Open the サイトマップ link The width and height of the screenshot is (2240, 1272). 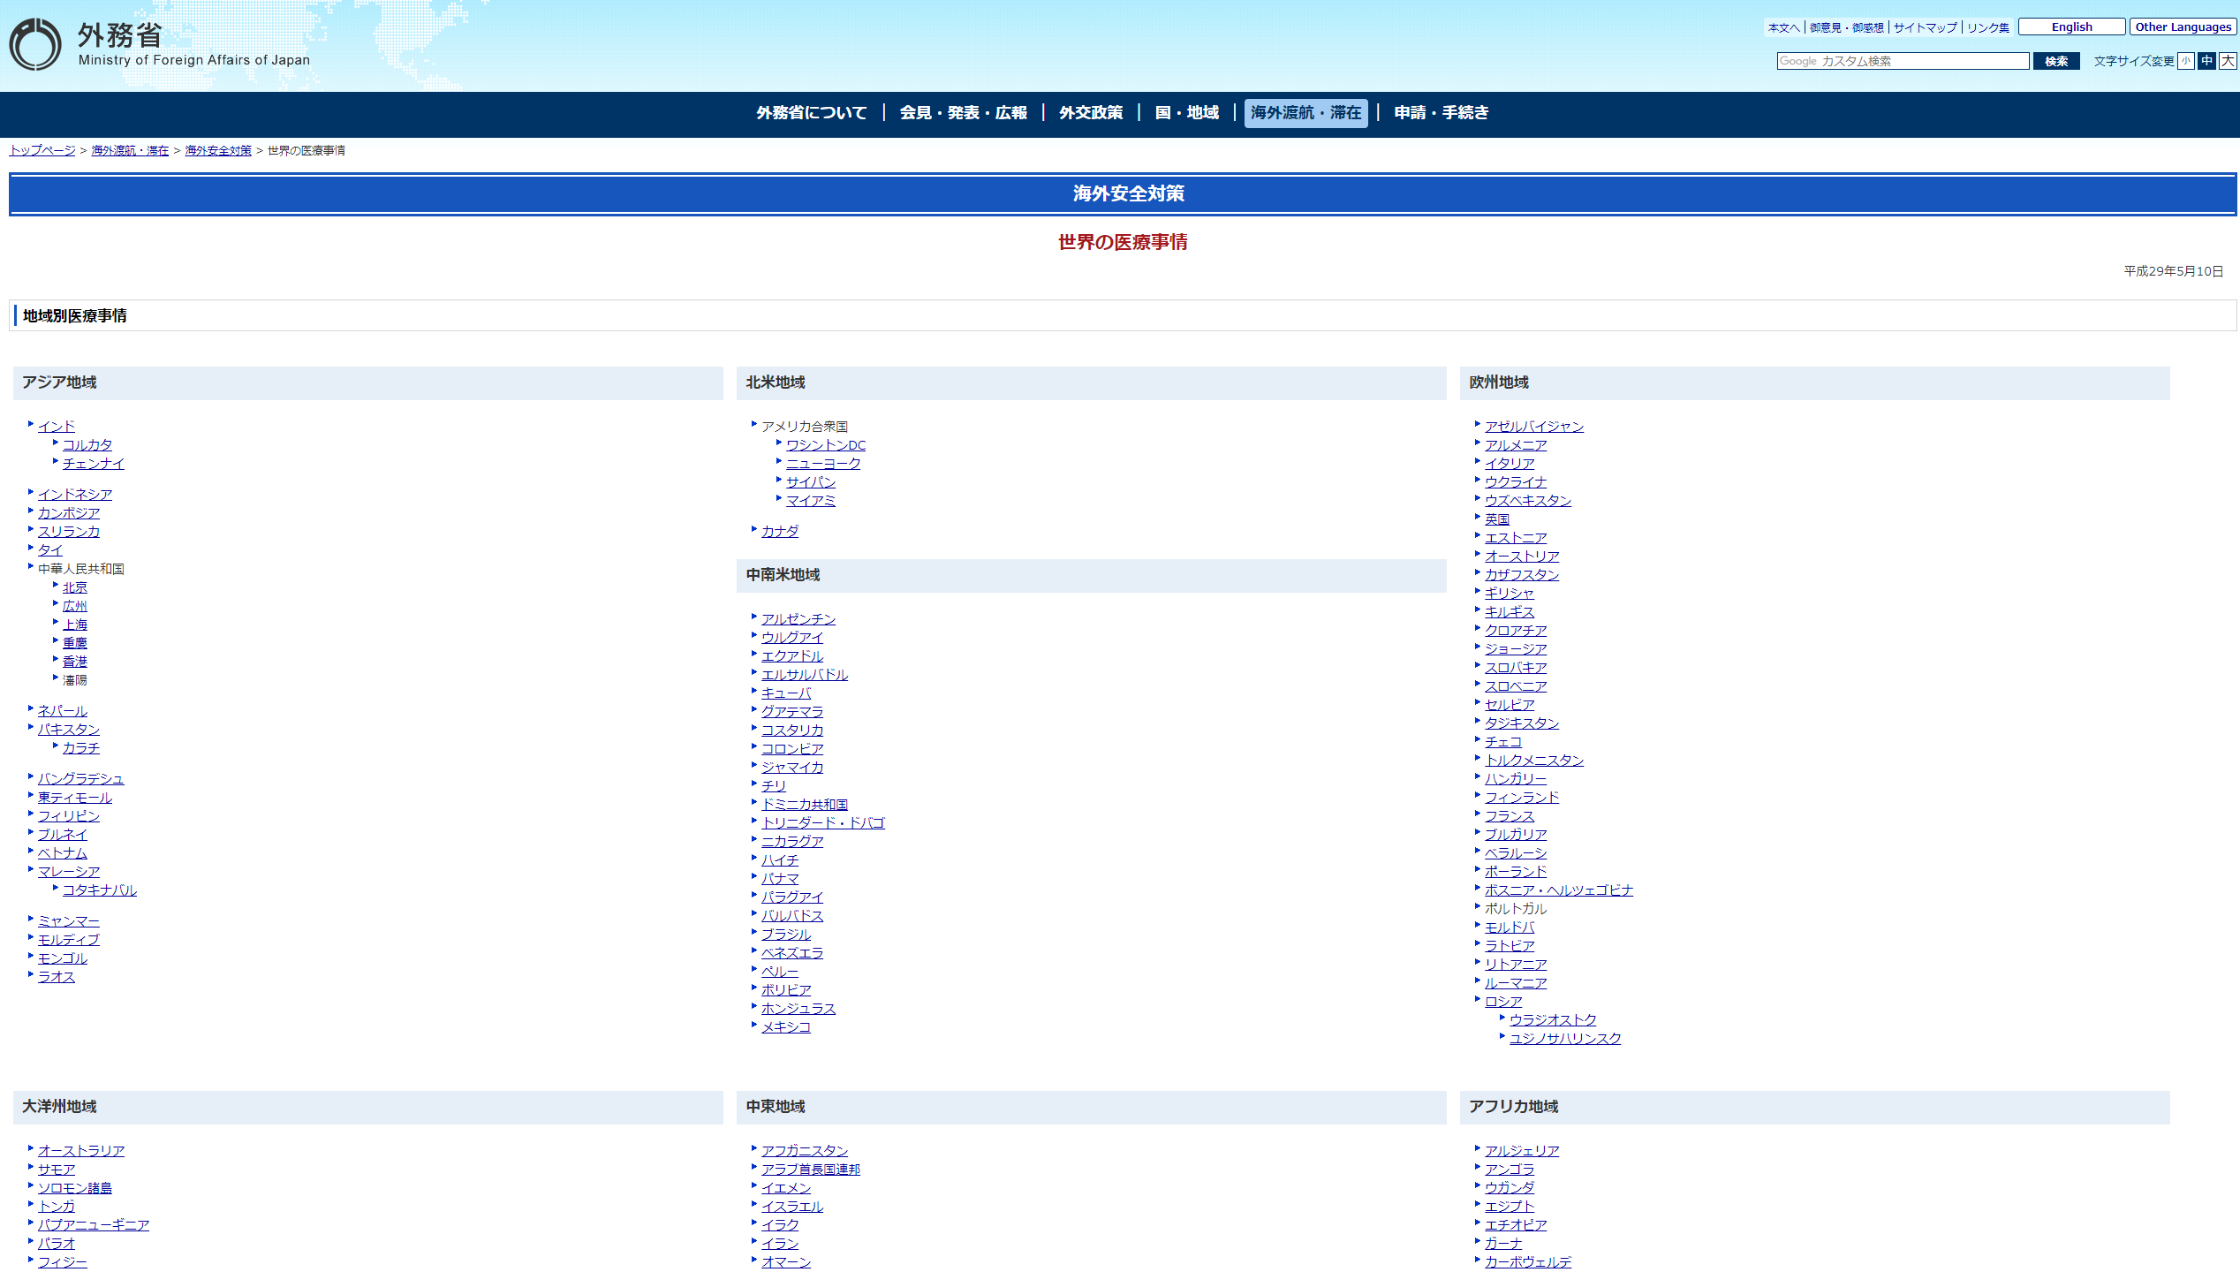(1925, 27)
